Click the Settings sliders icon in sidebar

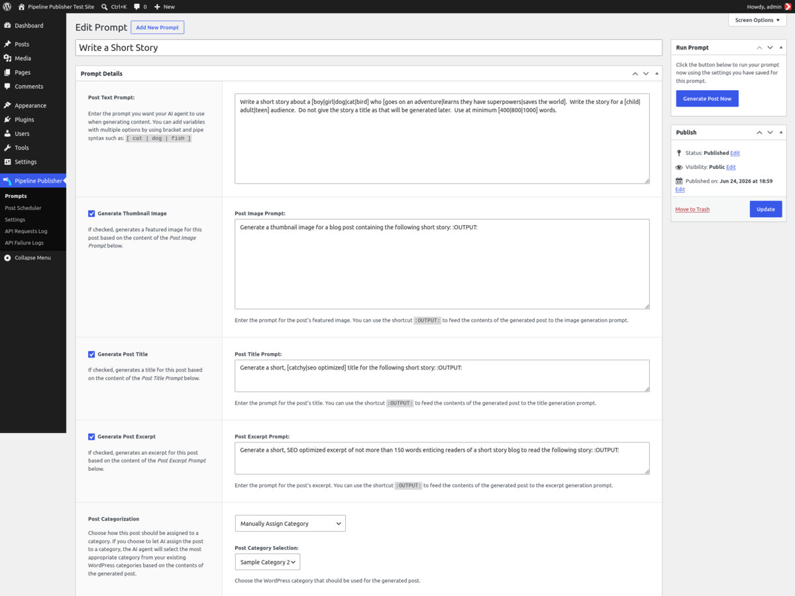7,162
